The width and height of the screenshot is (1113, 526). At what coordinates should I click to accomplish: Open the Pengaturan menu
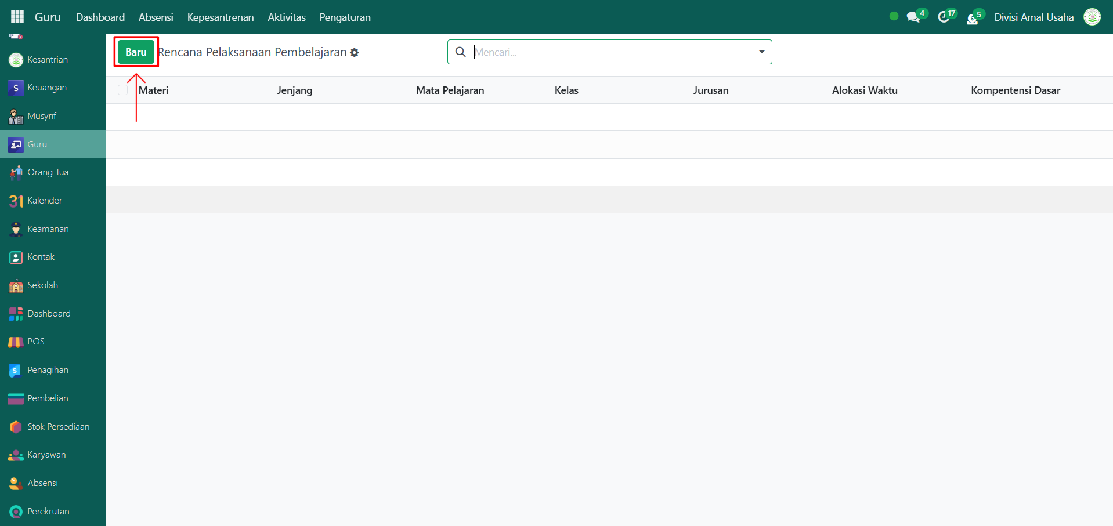pyautogui.click(x=345, y=17)
